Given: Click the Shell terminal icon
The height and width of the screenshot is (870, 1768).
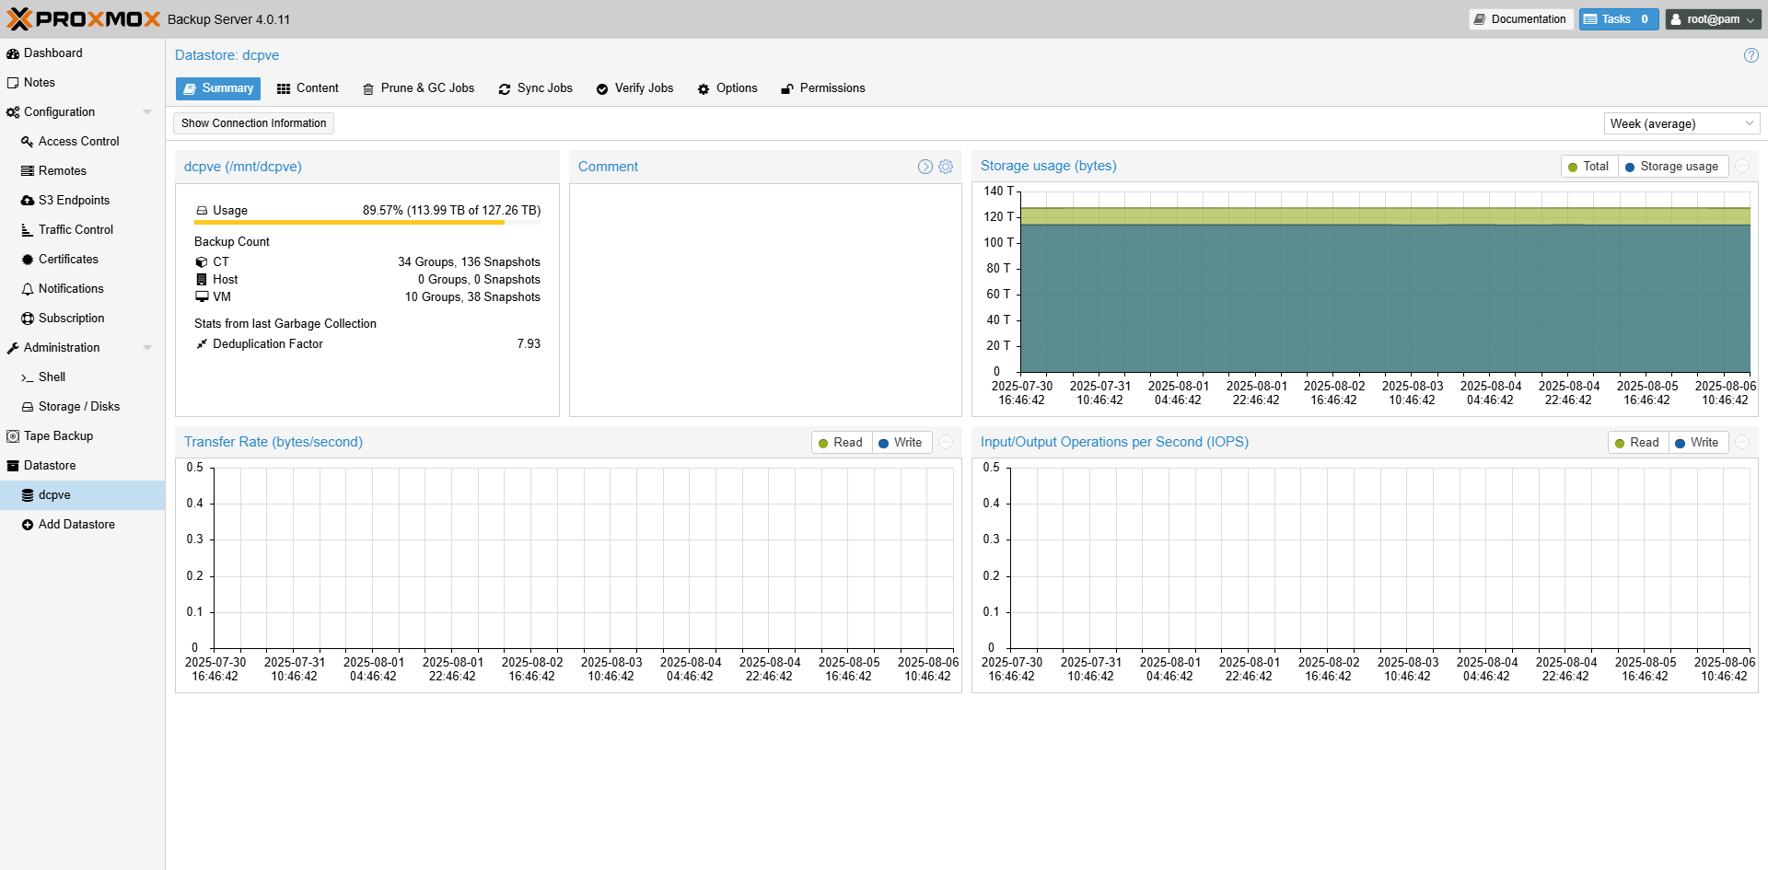Looking at the screenshot, I should 28,377.
